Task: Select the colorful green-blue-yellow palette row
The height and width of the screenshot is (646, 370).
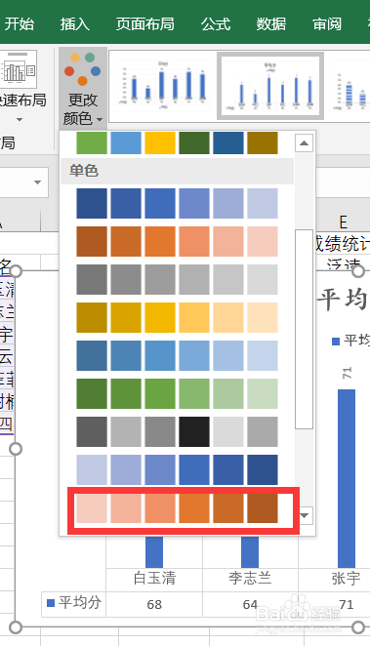Action: click(x=177, y=142)
